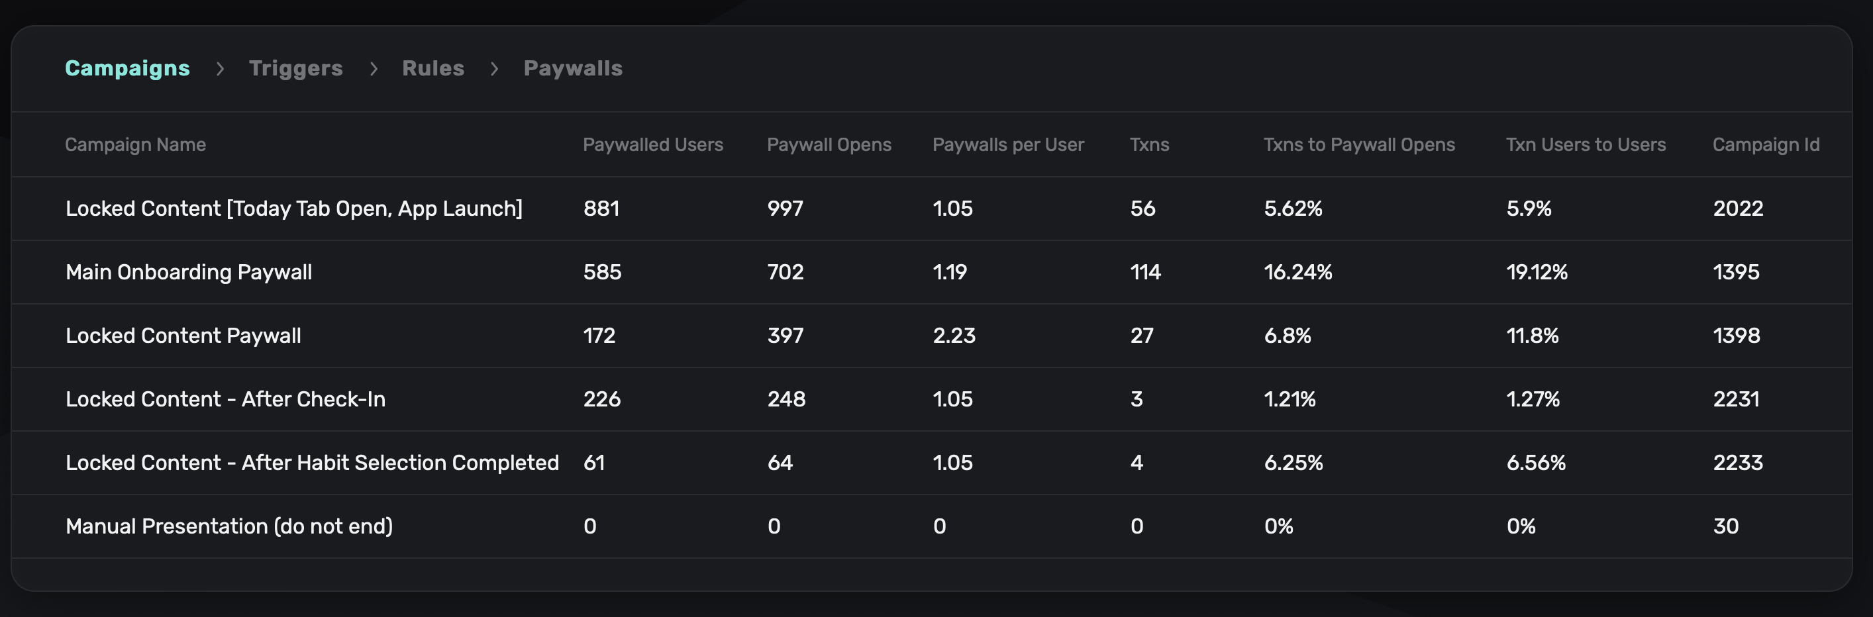Sort by Txn Users to Users column
Image resolution: width=1873 pixels, height=617 pixels.
1585,144
